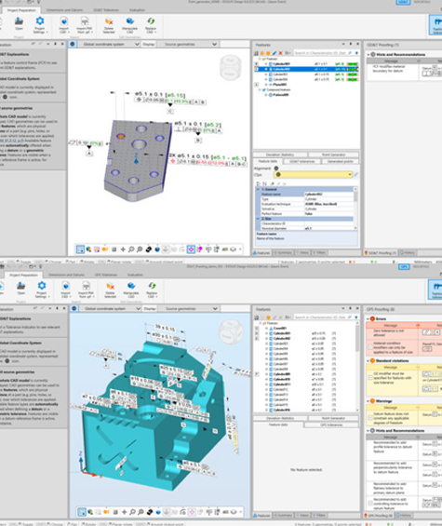Click the Generated points tab button
The image size is (442, 526).
click(340, 162)
